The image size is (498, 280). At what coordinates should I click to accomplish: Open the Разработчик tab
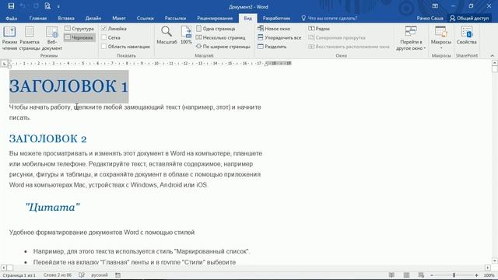pyautogui.click(x=276, y=18)
